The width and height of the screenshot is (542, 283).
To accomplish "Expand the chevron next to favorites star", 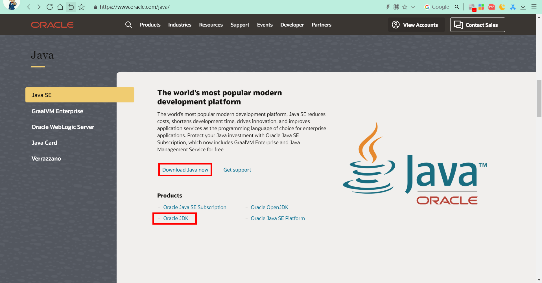I will [x=413, y=7].
